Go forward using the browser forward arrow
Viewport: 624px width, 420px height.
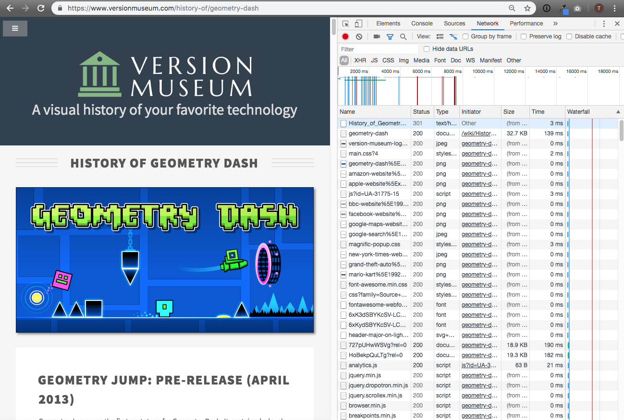coord(25,8)
